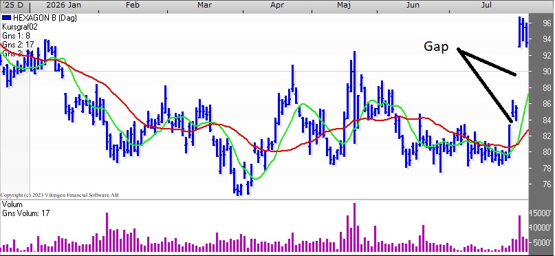Click the Maj month marker
This screenshot has height=256, width=555.
click(344, 5)
